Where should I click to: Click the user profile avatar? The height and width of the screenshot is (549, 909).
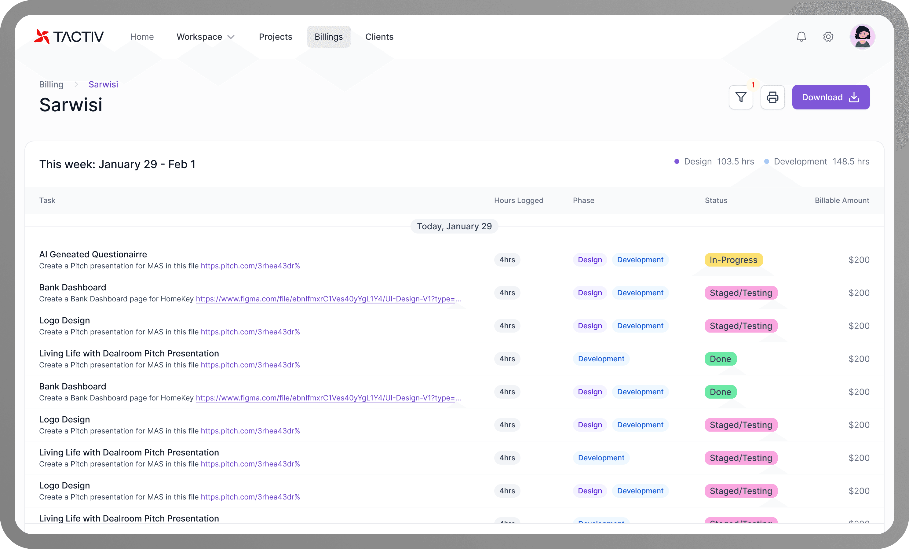pos(863,37)
